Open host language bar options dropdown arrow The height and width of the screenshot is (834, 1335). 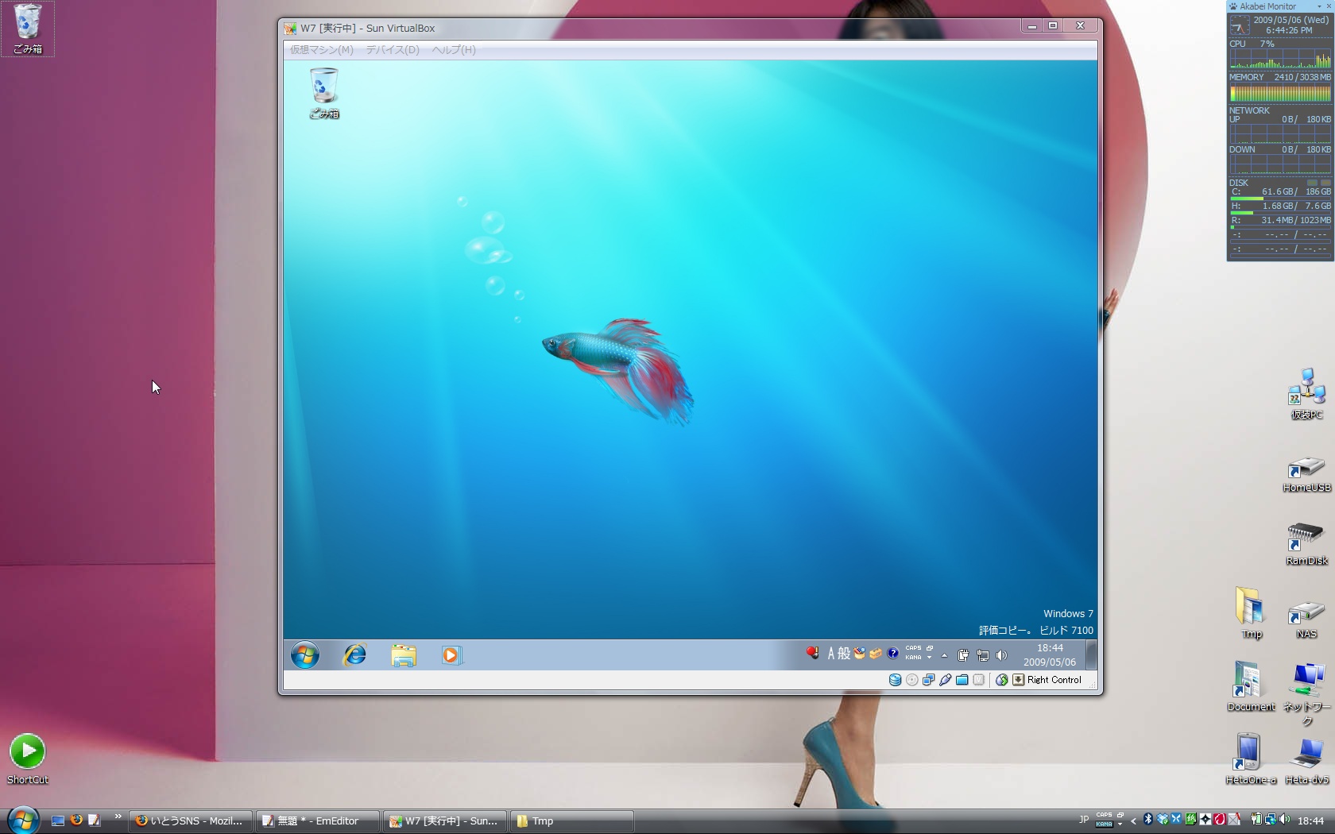click(x=1120, y=824)
